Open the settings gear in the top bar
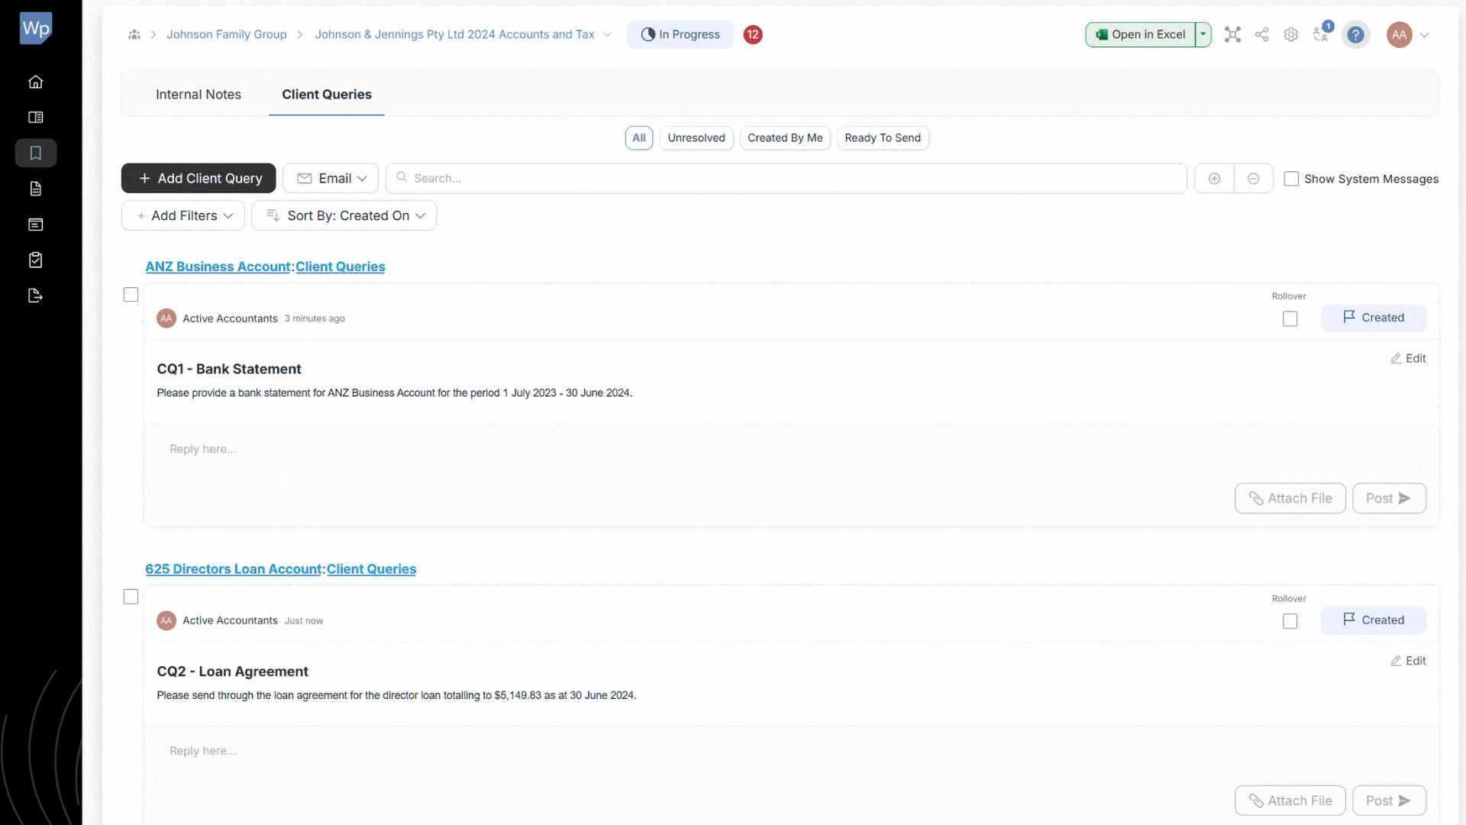 1291,34
